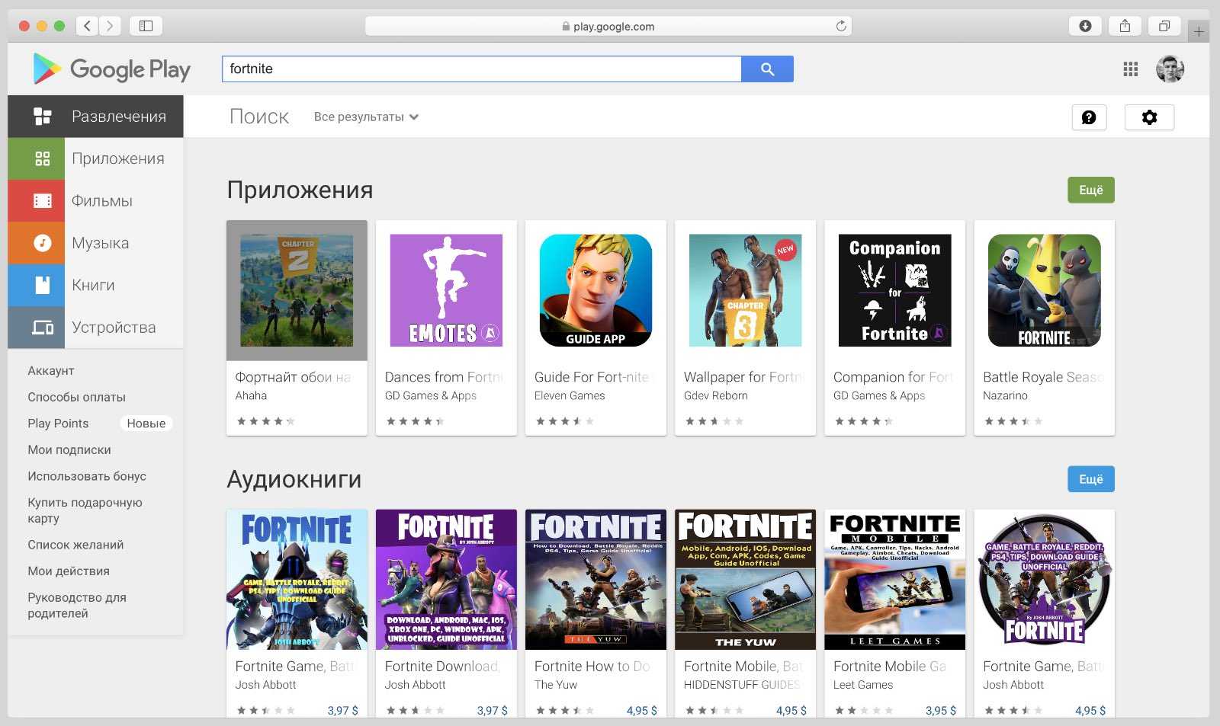Select 'Фильмы' in the sidebar
Screen dimensions: 1220x726
(102, 201)
